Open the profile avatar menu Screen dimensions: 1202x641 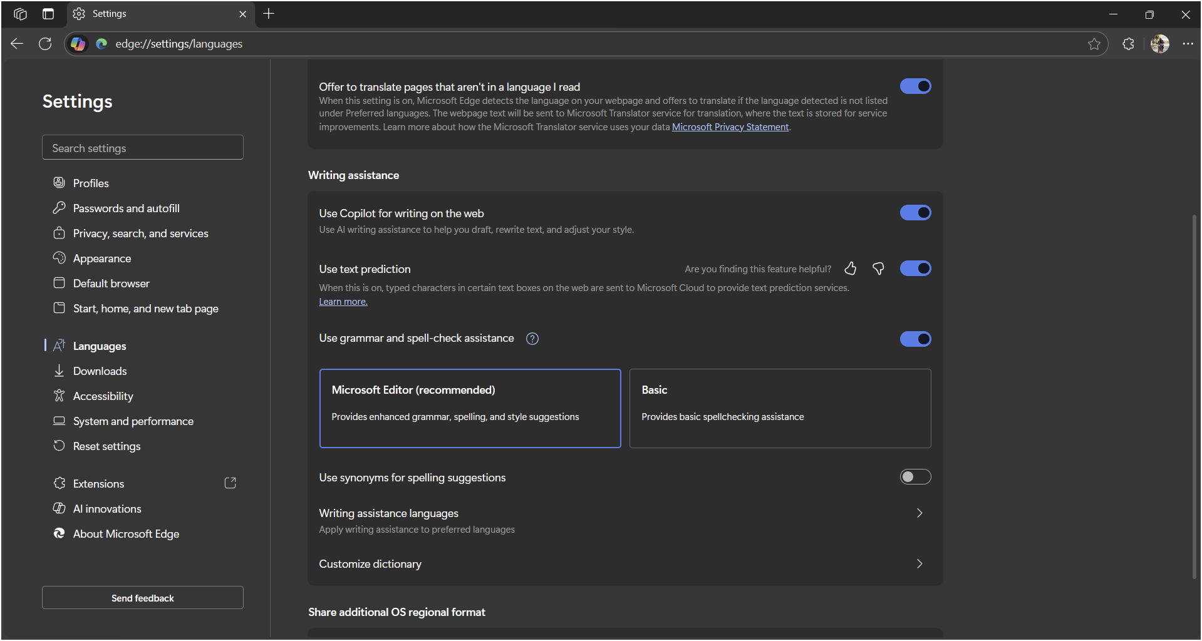click(x=1160, y=44)
